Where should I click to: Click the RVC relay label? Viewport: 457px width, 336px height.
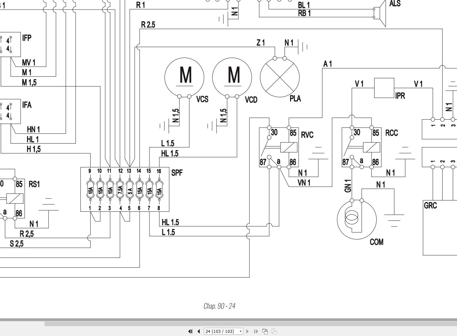[x=307, y=135]
